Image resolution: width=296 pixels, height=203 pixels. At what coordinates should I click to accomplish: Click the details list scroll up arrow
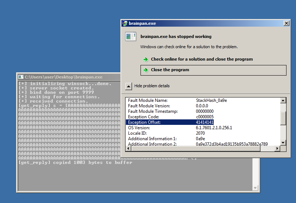pos(283,100)
